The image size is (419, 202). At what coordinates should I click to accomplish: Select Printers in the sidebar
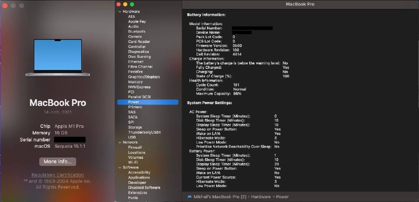(x=135, y=107)
